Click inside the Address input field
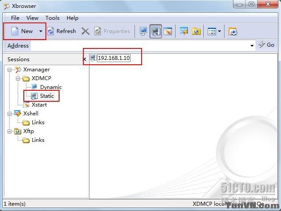Image resolution: width=281 pixels, height=211 pixels. 140,46
